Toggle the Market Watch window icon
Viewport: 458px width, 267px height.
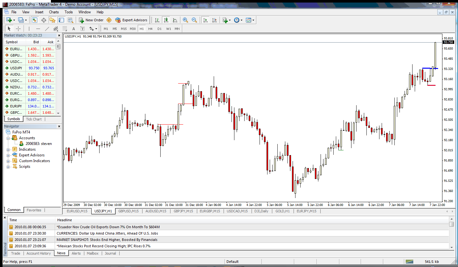point(35,20)
